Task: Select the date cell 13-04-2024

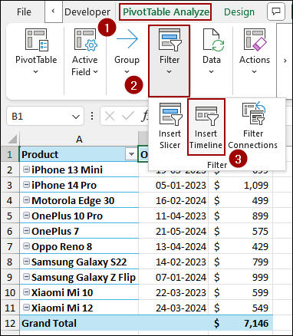Action: pos(173,246)
